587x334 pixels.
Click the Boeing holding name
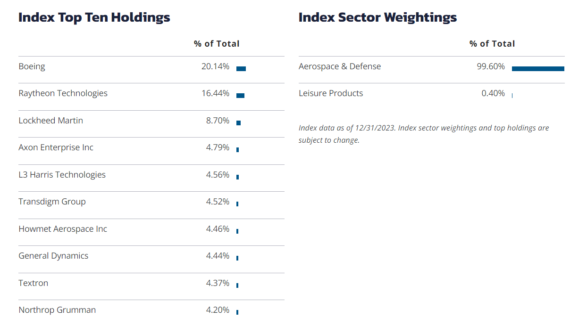click(32, 66)
